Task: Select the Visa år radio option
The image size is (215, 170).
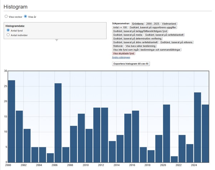Action: point(26,16)
